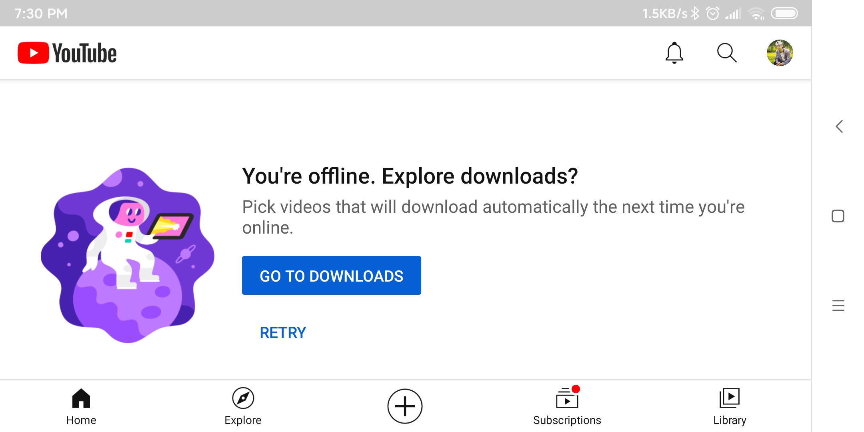Image resolution: width=864 pixels, height=432 pixels.
Task: Switch to the Home tab
Action: pos(81,406)
